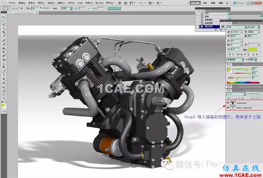Select the Type tool

(x=4, y=75)
